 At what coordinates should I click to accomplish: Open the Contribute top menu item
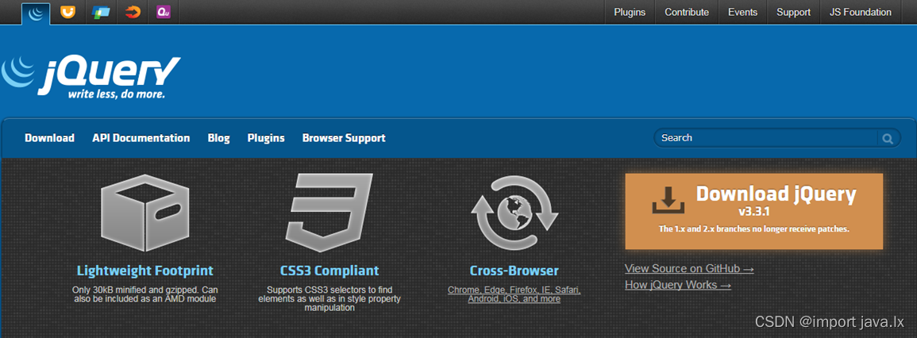[x=687, y=12]
